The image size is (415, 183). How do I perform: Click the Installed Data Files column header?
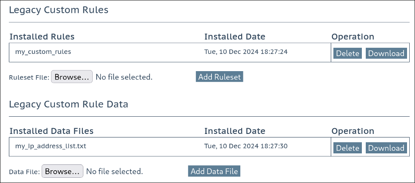coord(51,131)
